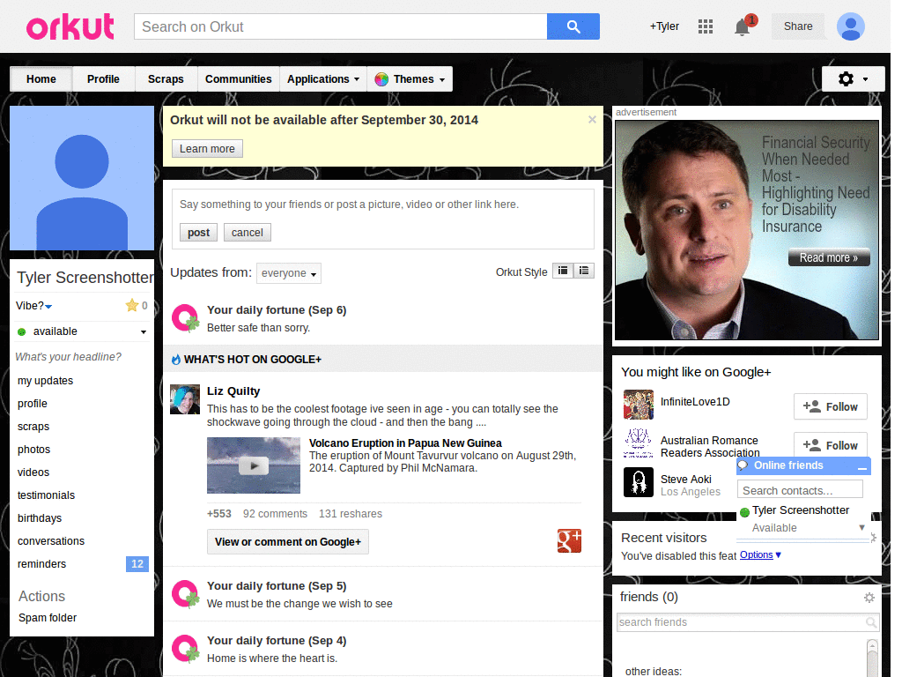Click the Sep 6 daily fortune icon
Image resolution: width=902 pixels, height=677 pixels.
pos(185,317)
